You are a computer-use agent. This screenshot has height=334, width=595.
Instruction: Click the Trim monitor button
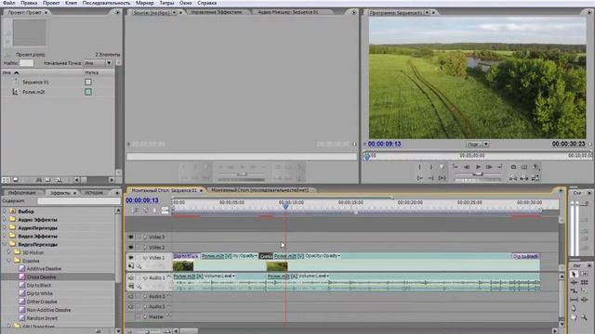535,177
